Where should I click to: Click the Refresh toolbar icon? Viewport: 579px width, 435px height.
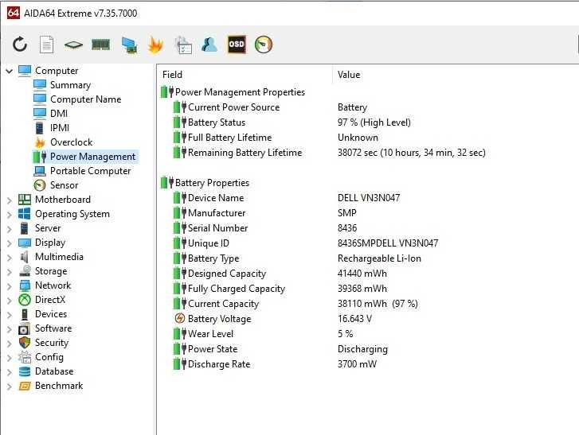click(20, 45)
